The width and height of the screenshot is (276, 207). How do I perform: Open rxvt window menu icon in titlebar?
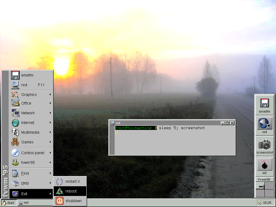click(x=112, y=123)
